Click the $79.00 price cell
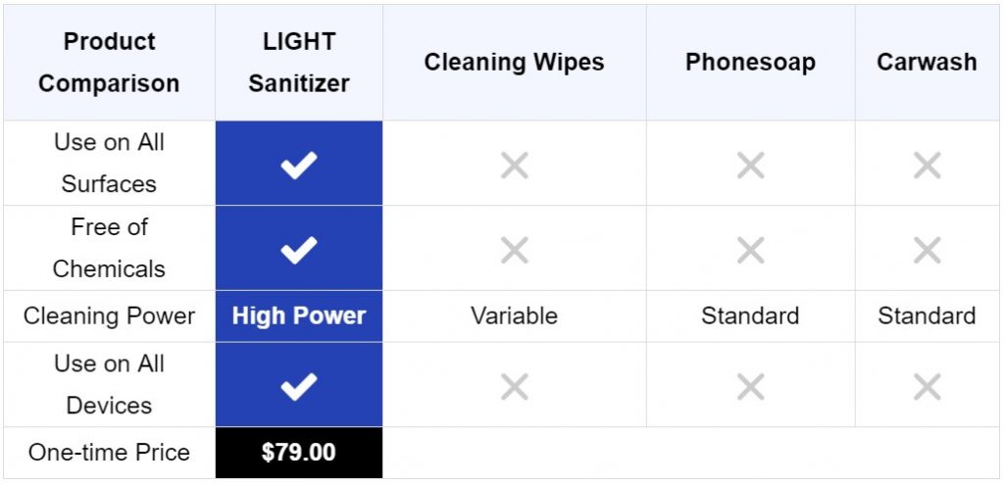The image size is (1004, 484). 299,453
